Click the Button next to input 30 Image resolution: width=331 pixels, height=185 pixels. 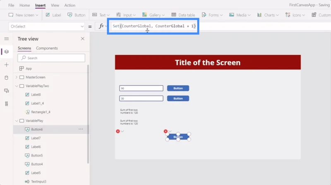[178, 98]
